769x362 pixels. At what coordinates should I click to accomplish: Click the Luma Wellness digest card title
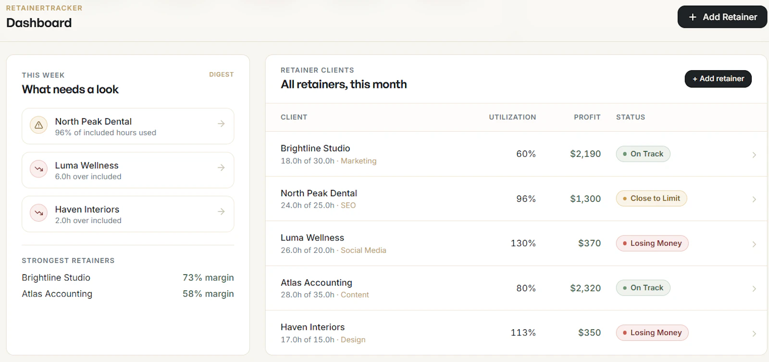pos(87,165)
